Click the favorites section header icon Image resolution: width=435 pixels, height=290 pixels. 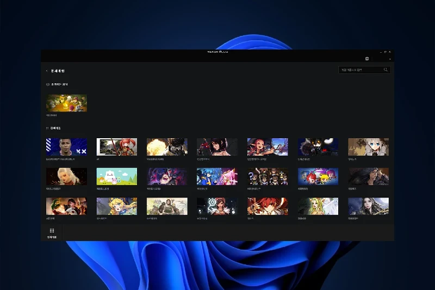click(x=48, y=84)
